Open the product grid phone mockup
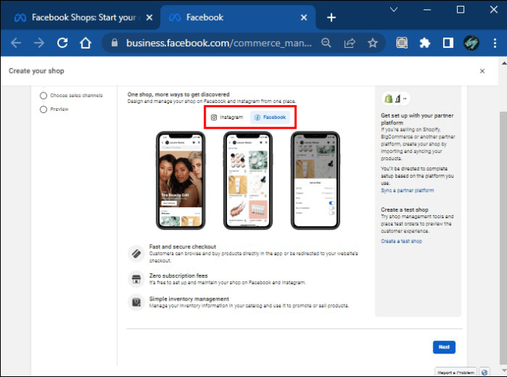The width and height of the screenshot is (507, 377). pos(248,181)
